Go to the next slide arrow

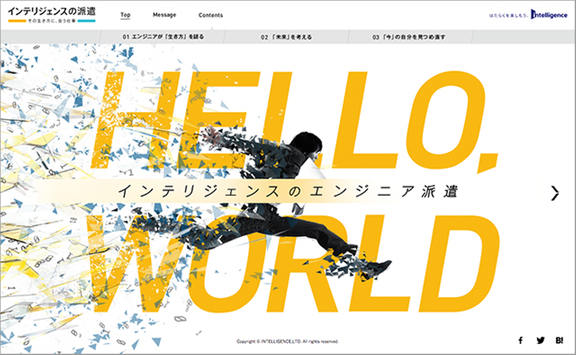pos(555,193)
